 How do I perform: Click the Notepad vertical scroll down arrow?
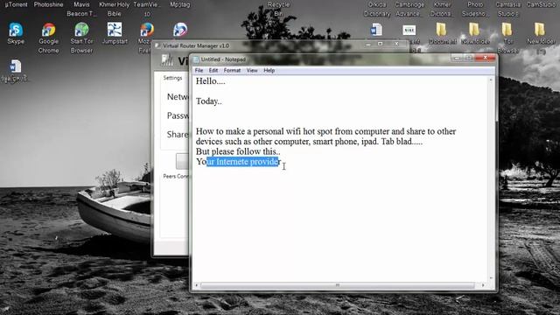[x=491, y=277]
